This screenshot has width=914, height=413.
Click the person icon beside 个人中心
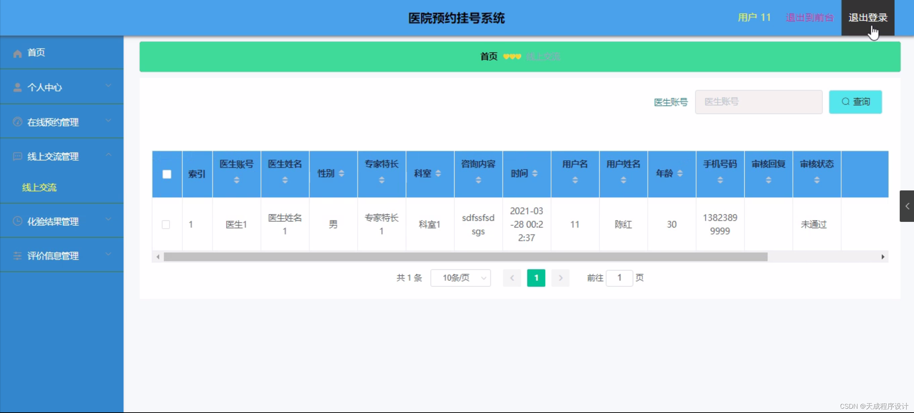(x=17, y=88)
